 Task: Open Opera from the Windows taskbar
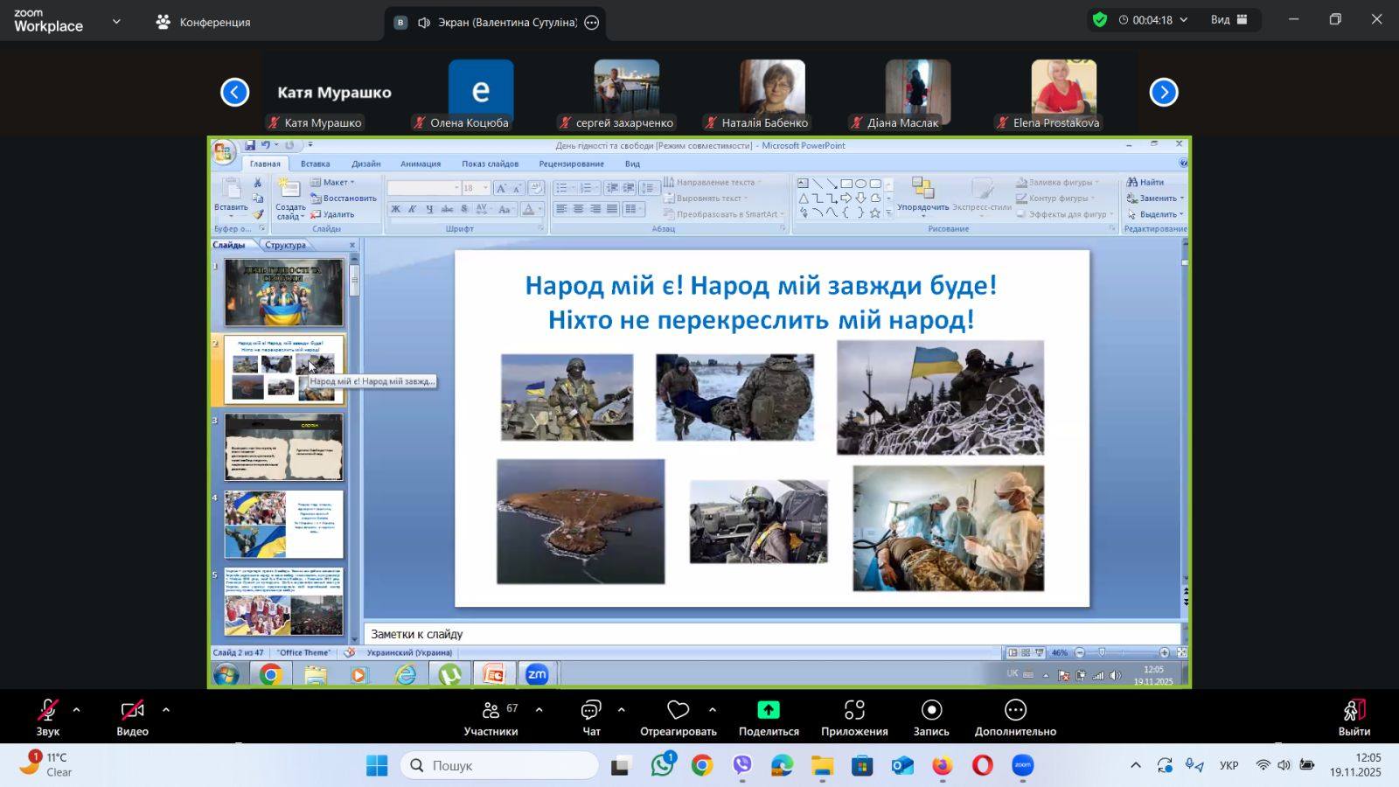pyautogui.click(x=983, y=766)
